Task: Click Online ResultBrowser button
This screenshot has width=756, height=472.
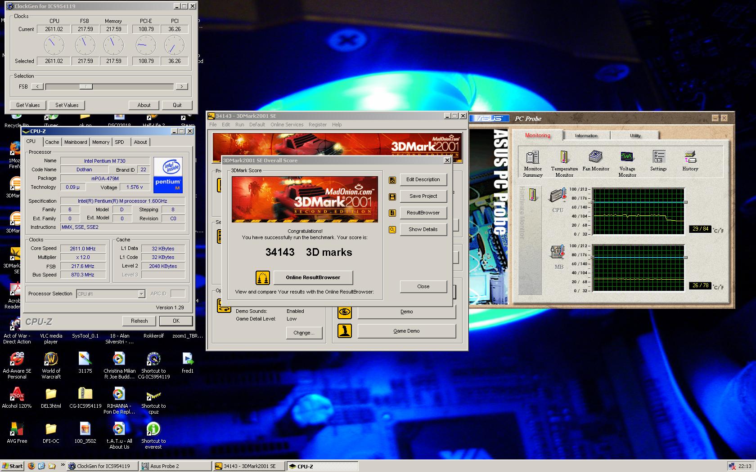Action: [x=313, y=277]
